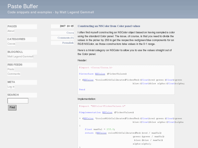Click the 'Header:' label text
The width and height of the screenshot is (198, 148).
point(82,60)
